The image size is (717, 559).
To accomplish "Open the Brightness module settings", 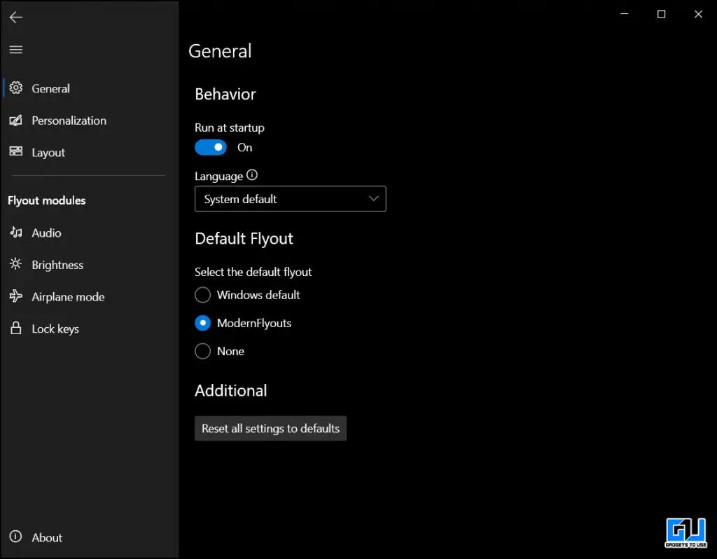I will coord(15,264).
